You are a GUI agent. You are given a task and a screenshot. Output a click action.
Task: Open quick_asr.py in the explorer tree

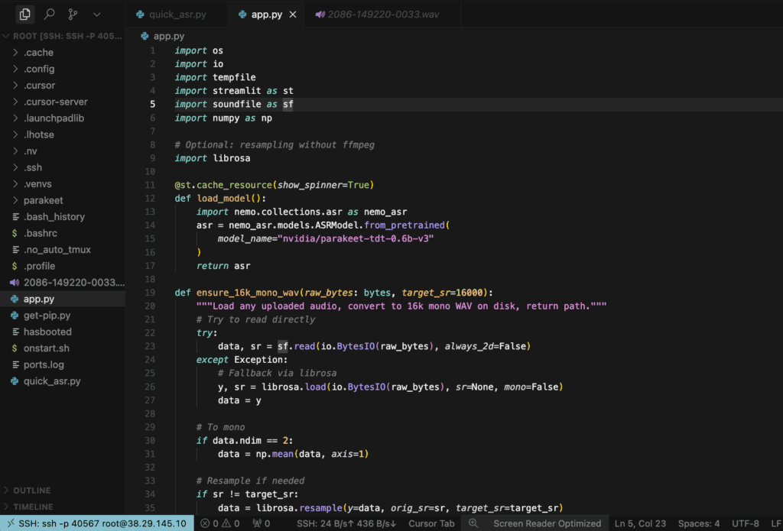[63, 381]
